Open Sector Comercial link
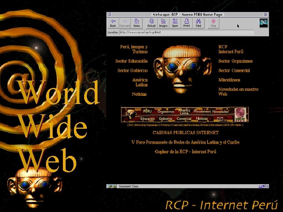The height and width of the screenshot is (212, 283). pos(234,71)
